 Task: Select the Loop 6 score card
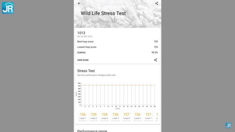(137, 116)
